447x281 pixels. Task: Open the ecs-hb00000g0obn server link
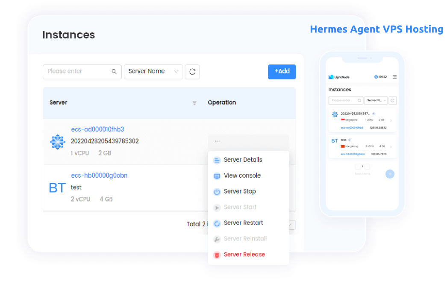[x=99, y=175]
